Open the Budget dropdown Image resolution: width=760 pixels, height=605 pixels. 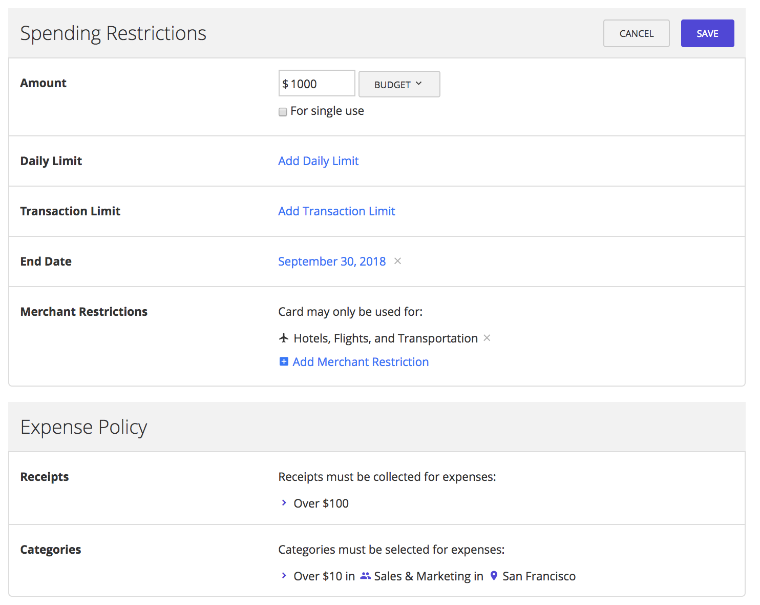tap(398, 84)
